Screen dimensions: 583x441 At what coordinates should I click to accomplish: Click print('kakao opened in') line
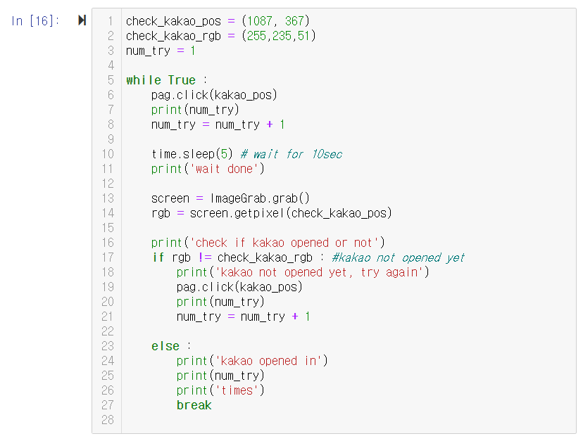(252, 361)
